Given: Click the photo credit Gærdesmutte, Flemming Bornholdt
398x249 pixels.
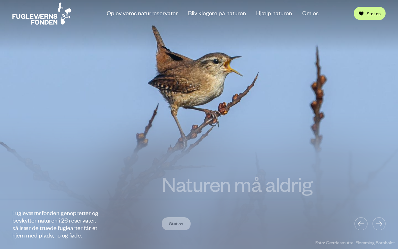Looking at the screenshot, I should click(355, 243).
